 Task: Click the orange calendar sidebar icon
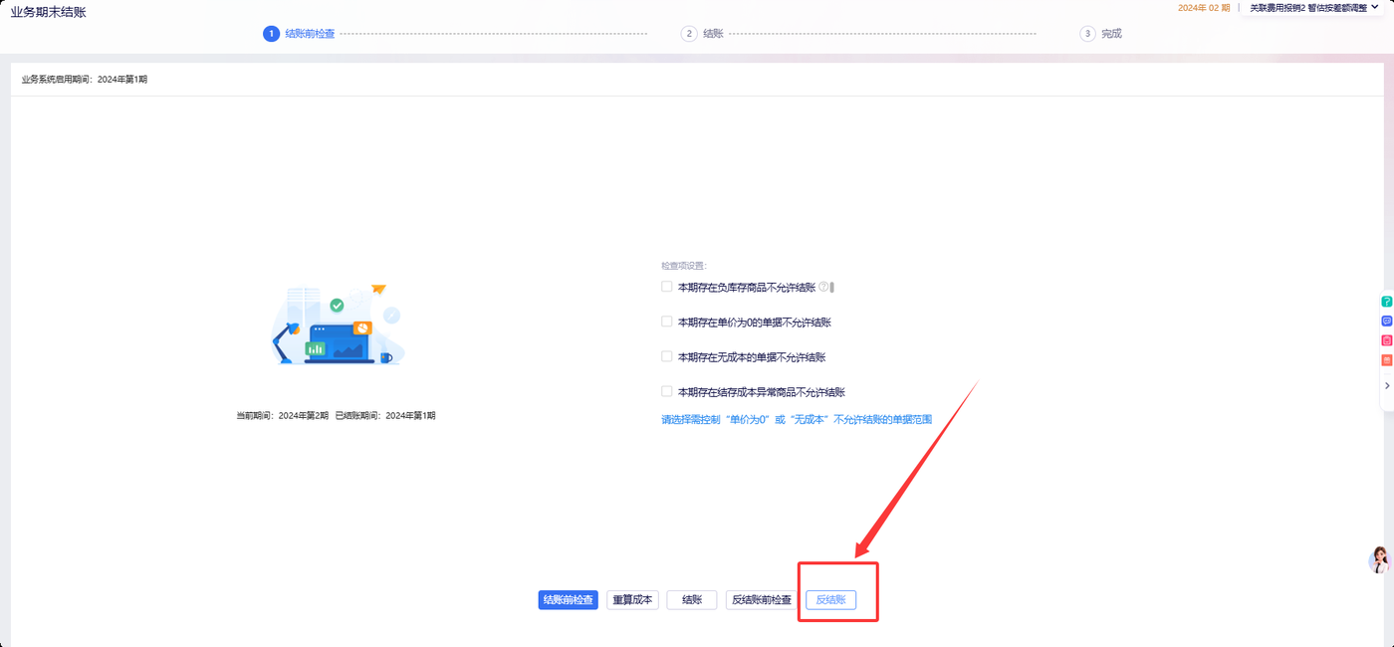1387,359
